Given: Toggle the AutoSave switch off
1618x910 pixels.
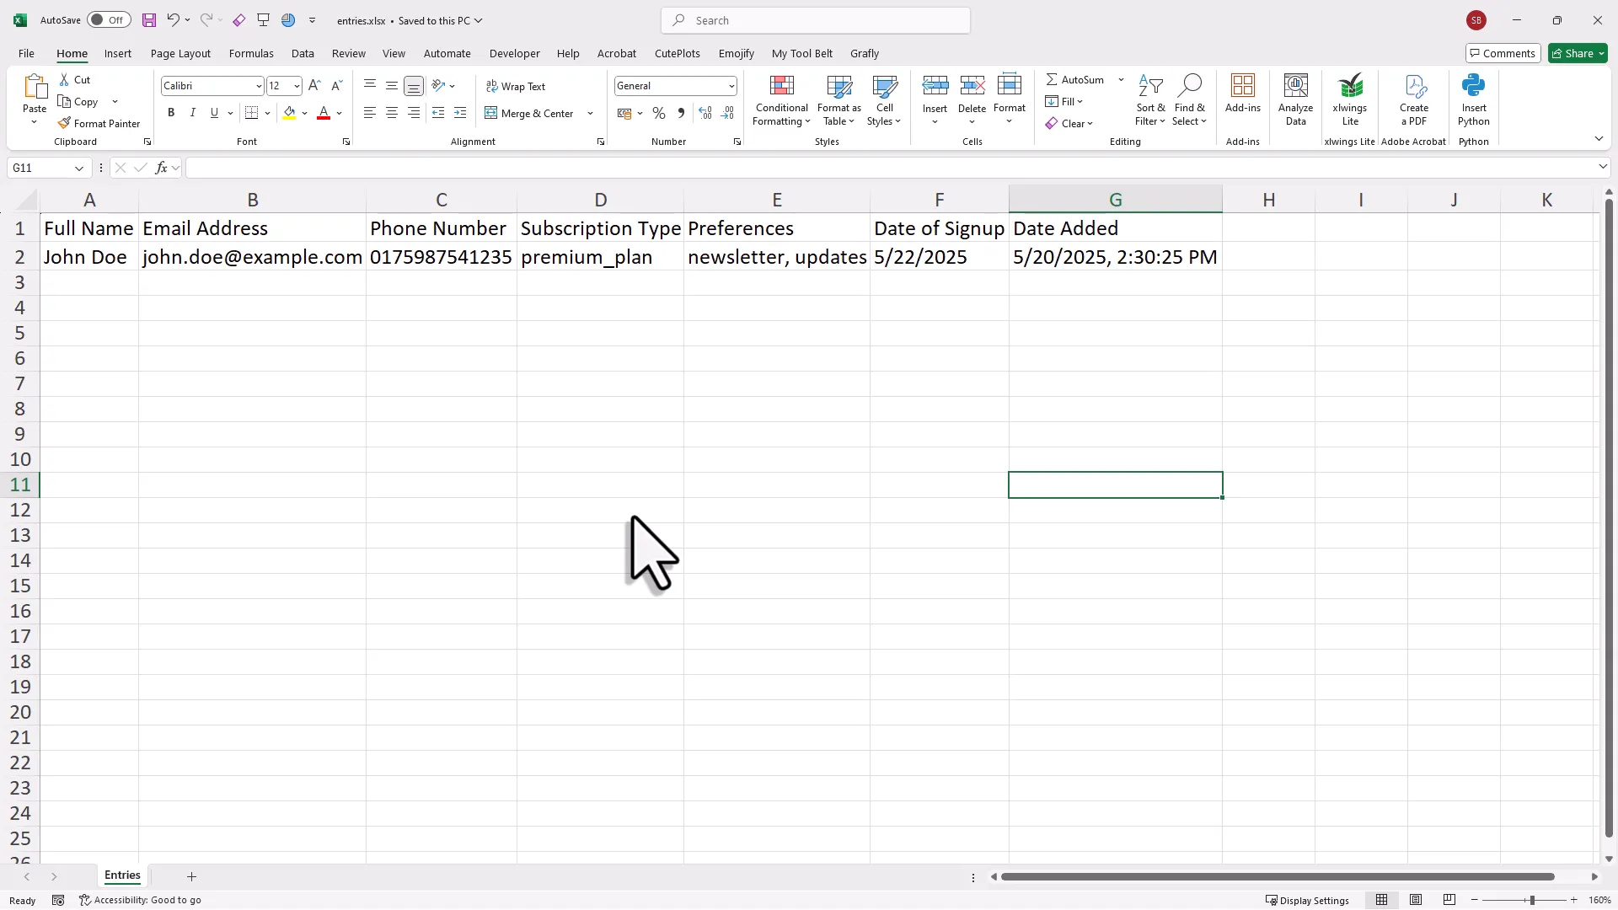Looking at the screenshot, I should point(109,19).
